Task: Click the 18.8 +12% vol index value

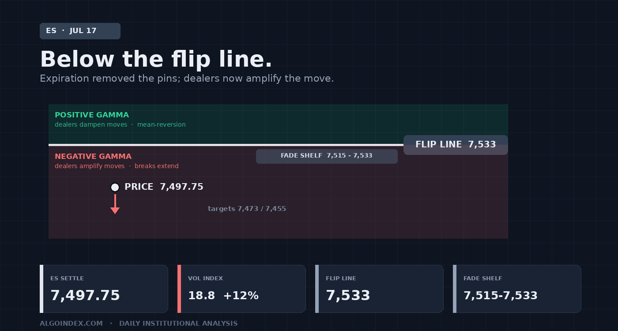Action: pyautogui.click(x=223, y=296)
